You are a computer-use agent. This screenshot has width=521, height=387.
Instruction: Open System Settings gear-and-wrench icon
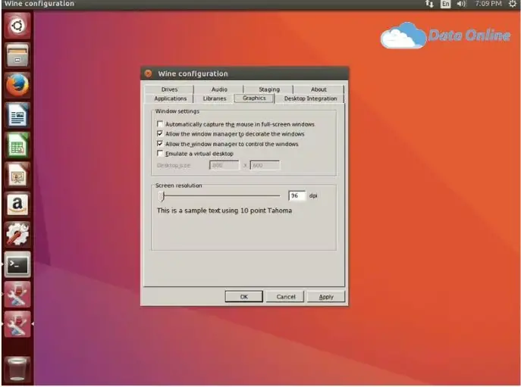click(x=17, y=234)
